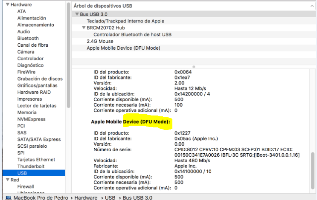Viewport: 317px width, 200px height.
Task: Click the sort chevron in Árbol de dispositivos header
Action: 312,6
